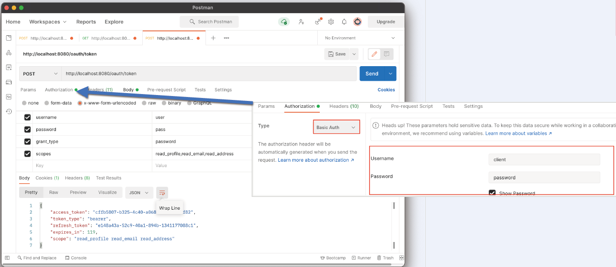Click the request URL input field
This screenshot has height=267, width=616.
click(209, 73)
